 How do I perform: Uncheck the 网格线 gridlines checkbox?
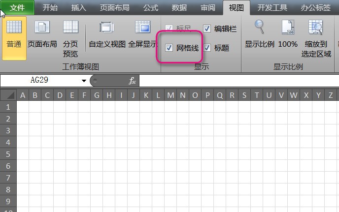click(x=169, y=48)
